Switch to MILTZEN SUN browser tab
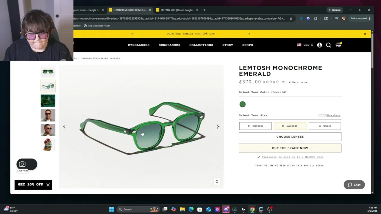Viewport: 381px width, 214px height. (177, 10)
